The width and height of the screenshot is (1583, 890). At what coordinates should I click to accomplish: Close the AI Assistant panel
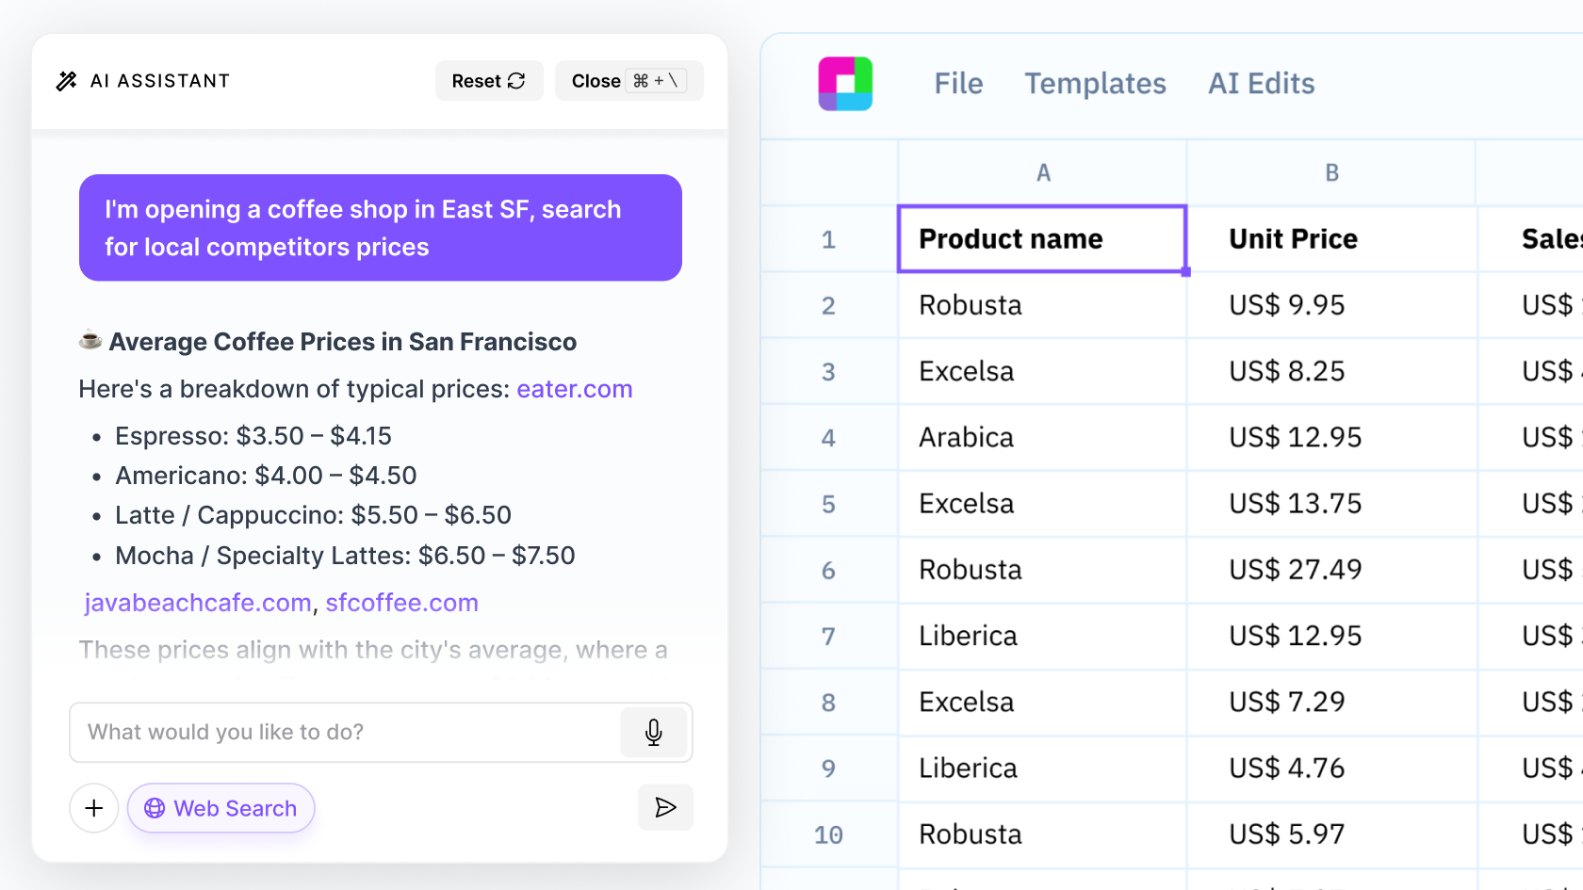(x=596, y=81)
